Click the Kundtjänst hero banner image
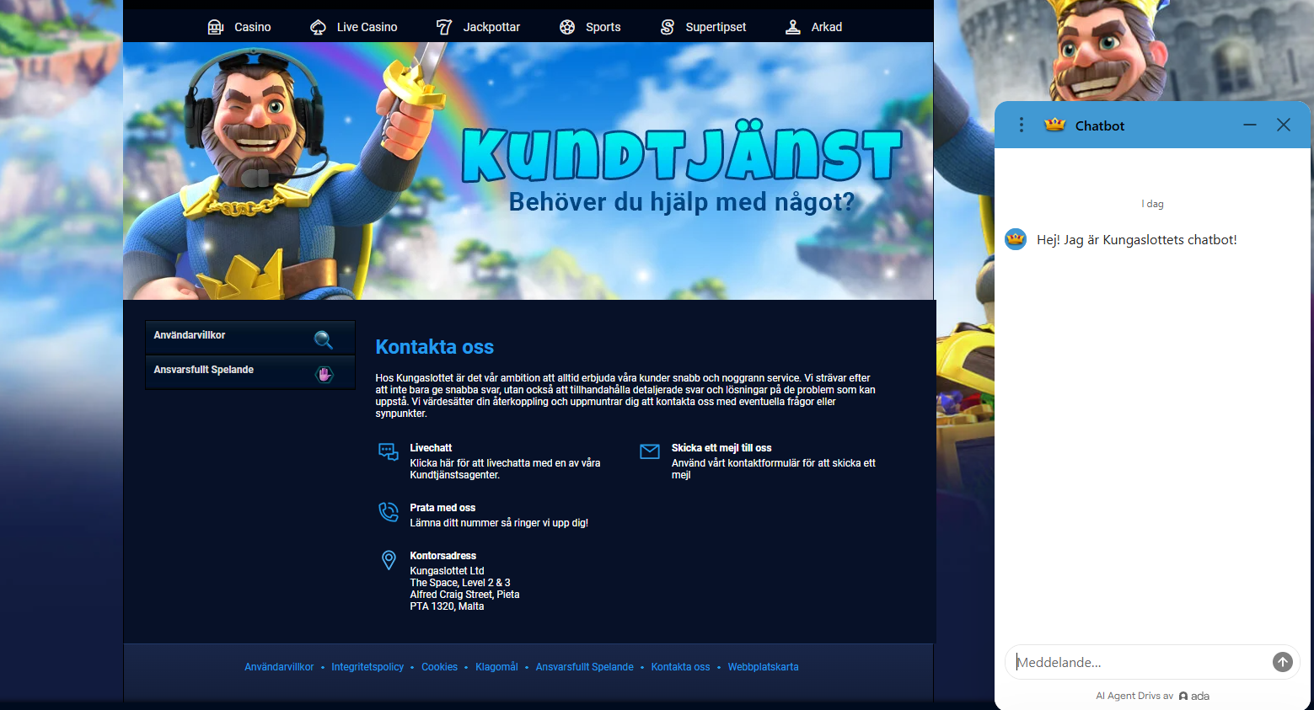 point(528,171)
